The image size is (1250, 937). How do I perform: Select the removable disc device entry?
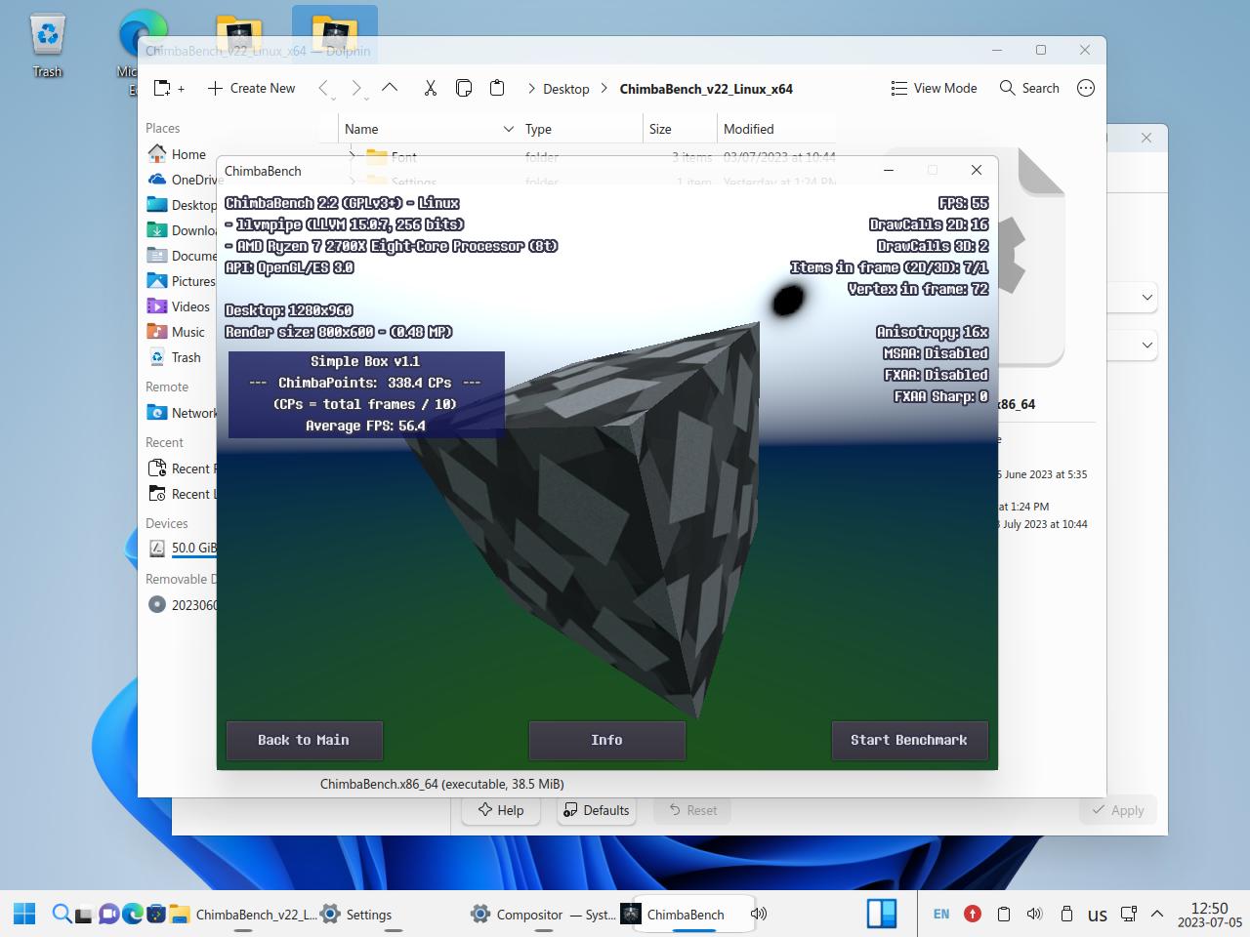[181, 605]
